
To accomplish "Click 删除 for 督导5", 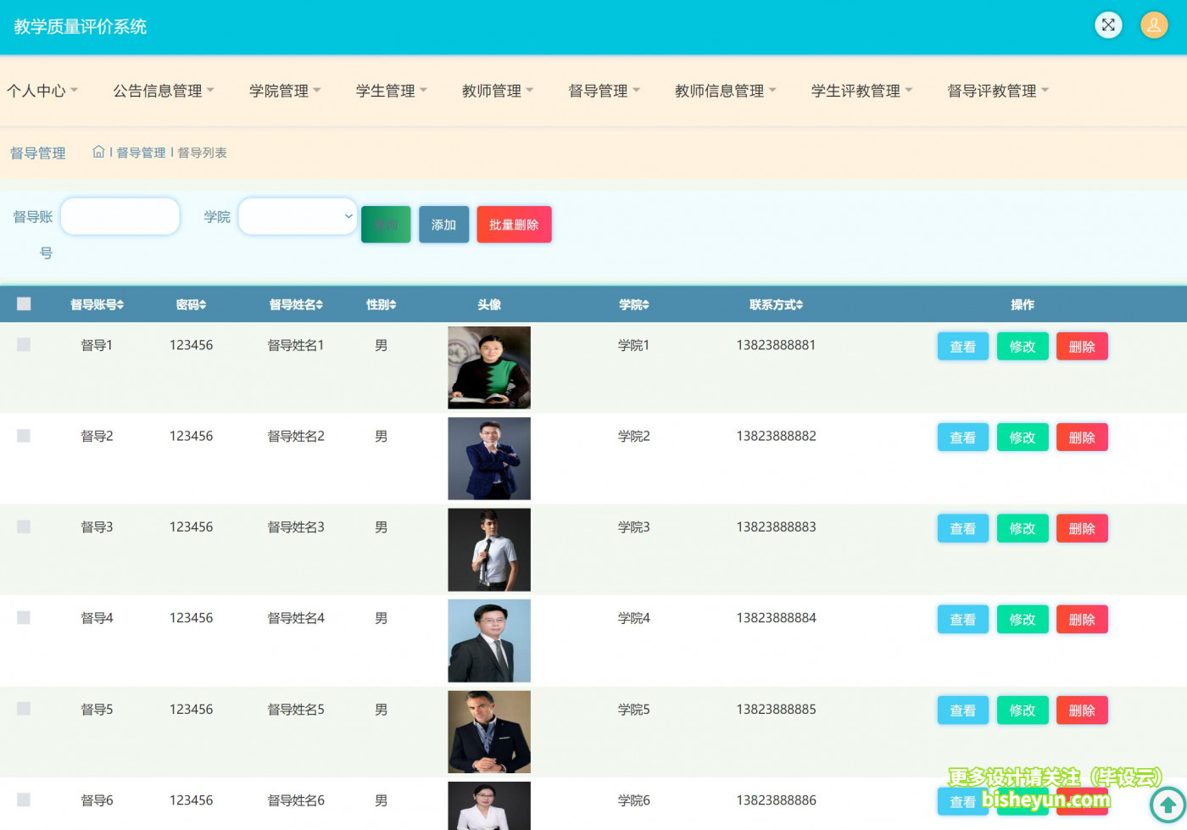I will [1082, 710].
